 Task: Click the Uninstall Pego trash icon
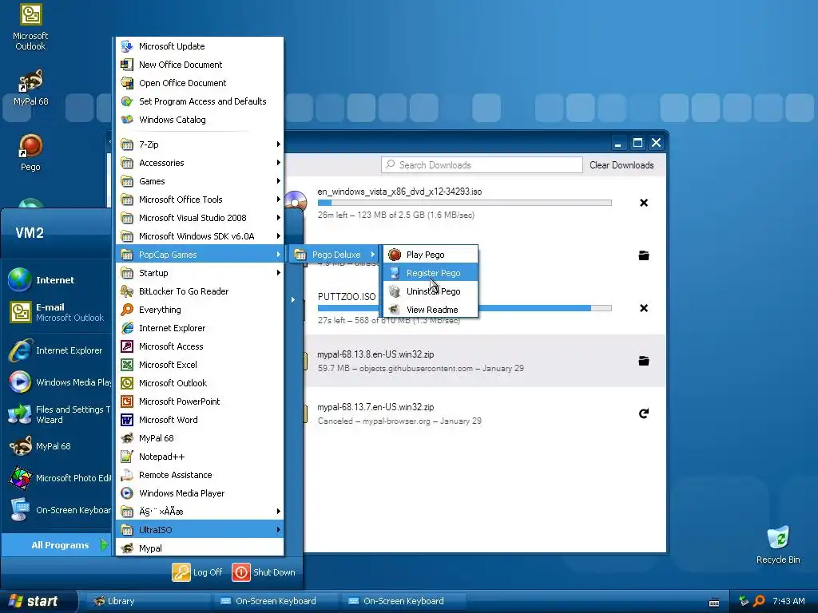395,291
